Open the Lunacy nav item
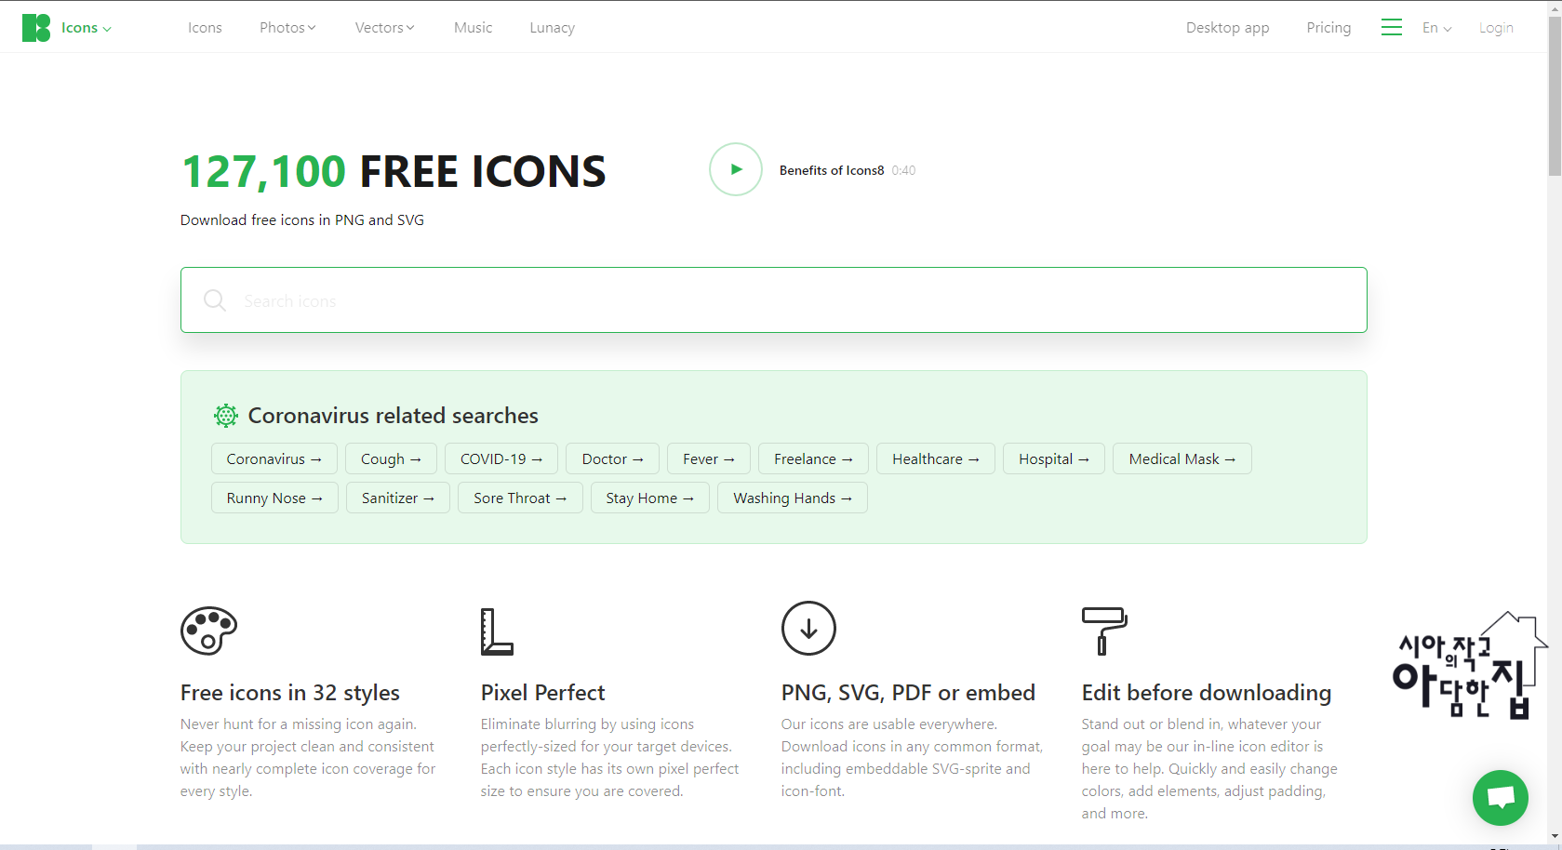Screen dimensions: 1562x850 552,28
